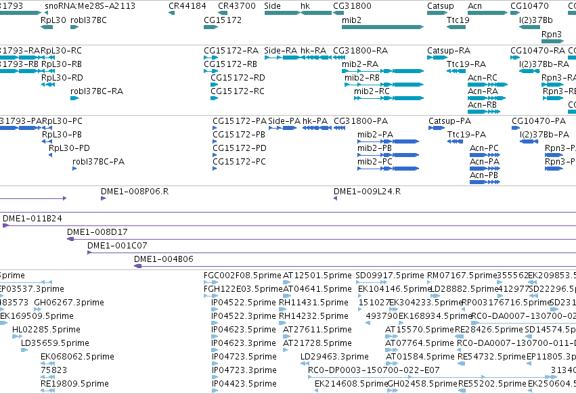Select the Acn gene label

click(474, 6)
